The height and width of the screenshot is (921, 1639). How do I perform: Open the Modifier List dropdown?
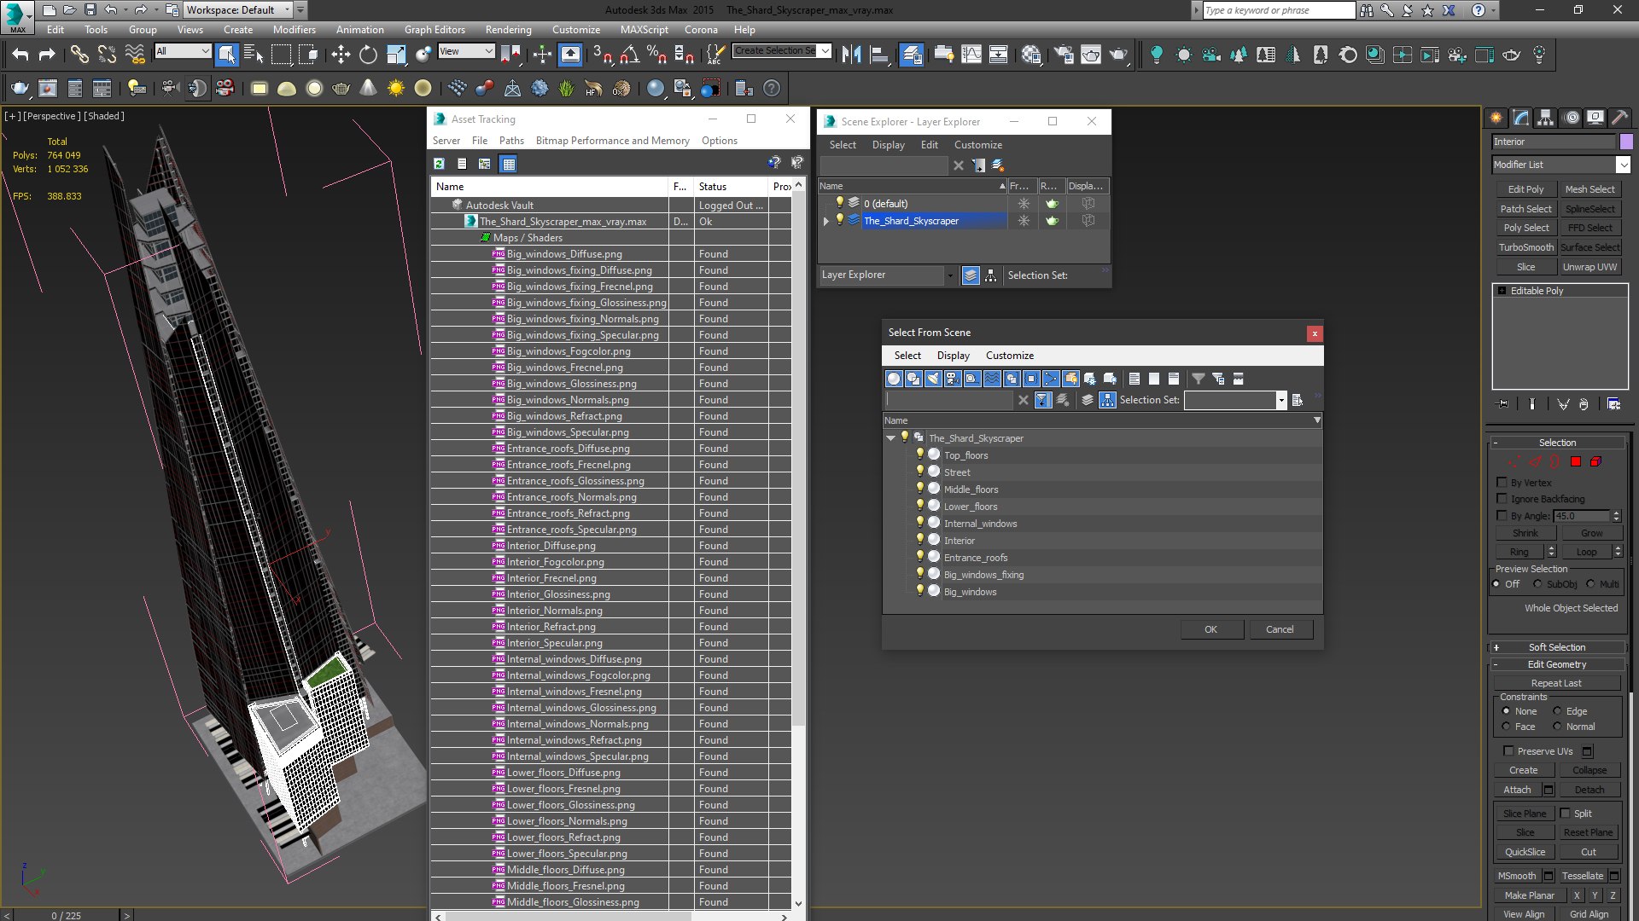point(1560,165)
